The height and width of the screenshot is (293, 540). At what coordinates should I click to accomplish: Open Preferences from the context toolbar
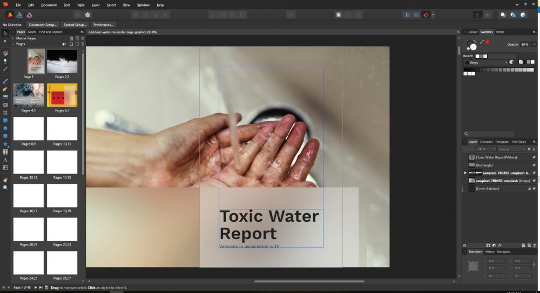(x=103, y=25)
